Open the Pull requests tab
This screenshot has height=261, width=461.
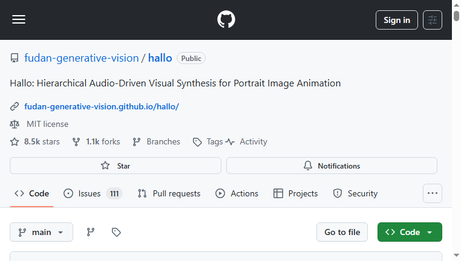click(169, 193)
